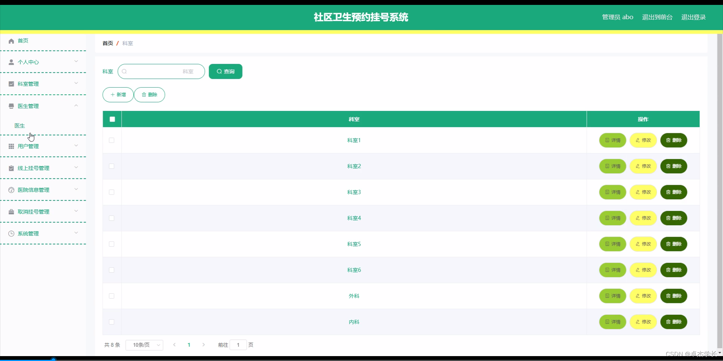Click the 个人中心 person icon
Image resolution: width=723 pixels, height=361 pixels.
(x=11, y=62)
